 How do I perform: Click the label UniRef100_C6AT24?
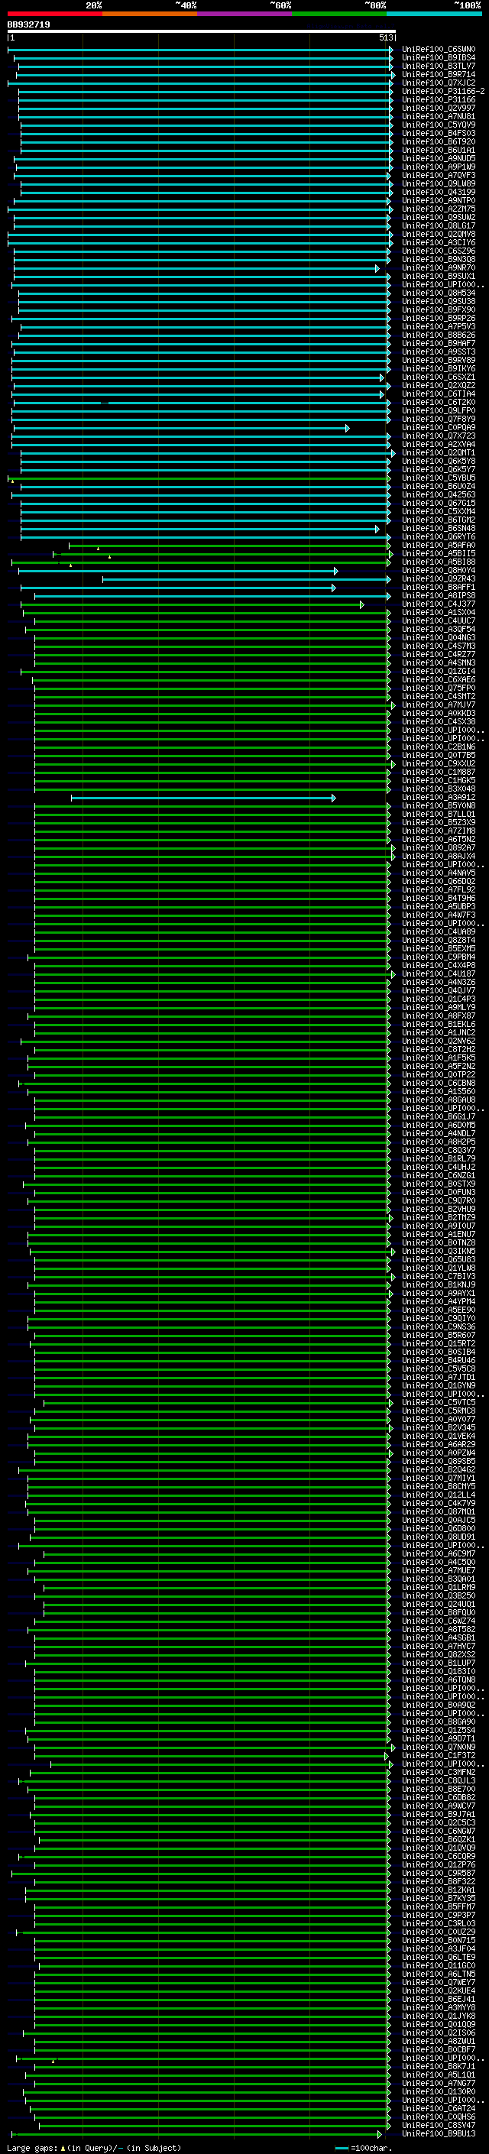coord(438,2109)
